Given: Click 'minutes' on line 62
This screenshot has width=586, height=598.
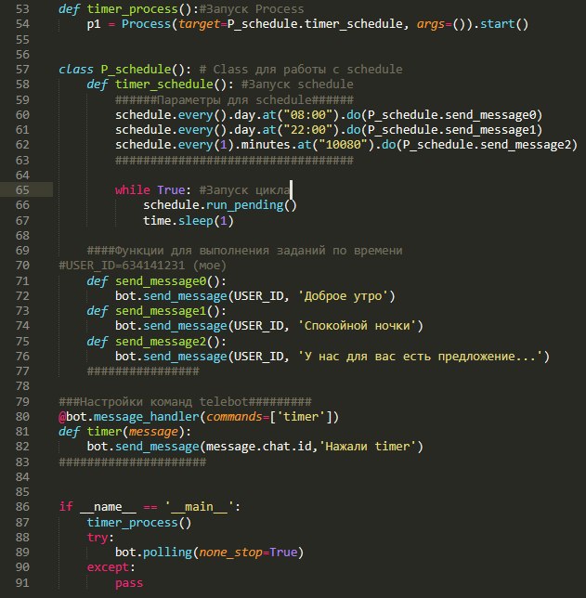Looking at the screenshot, I should [266, 145].
